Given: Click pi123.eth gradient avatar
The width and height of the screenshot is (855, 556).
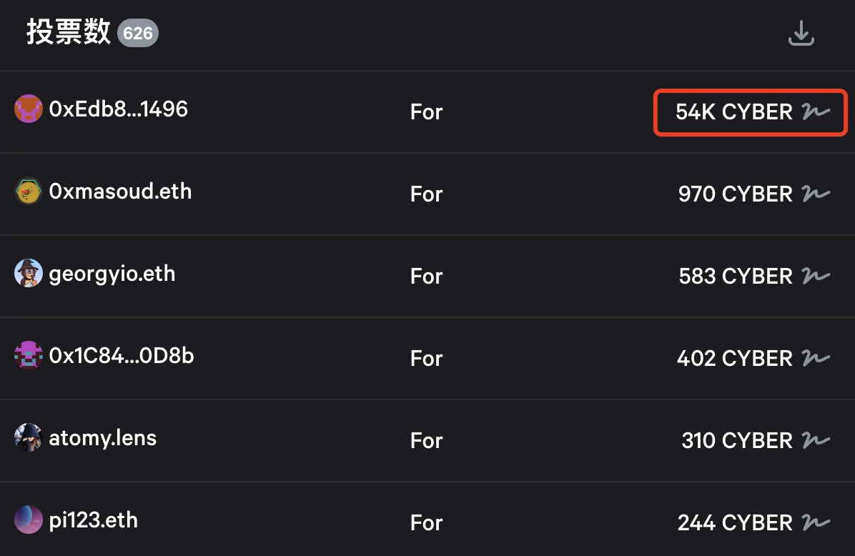Looking at the screenshot, I should pyautogui.click(x=29, y=520).
